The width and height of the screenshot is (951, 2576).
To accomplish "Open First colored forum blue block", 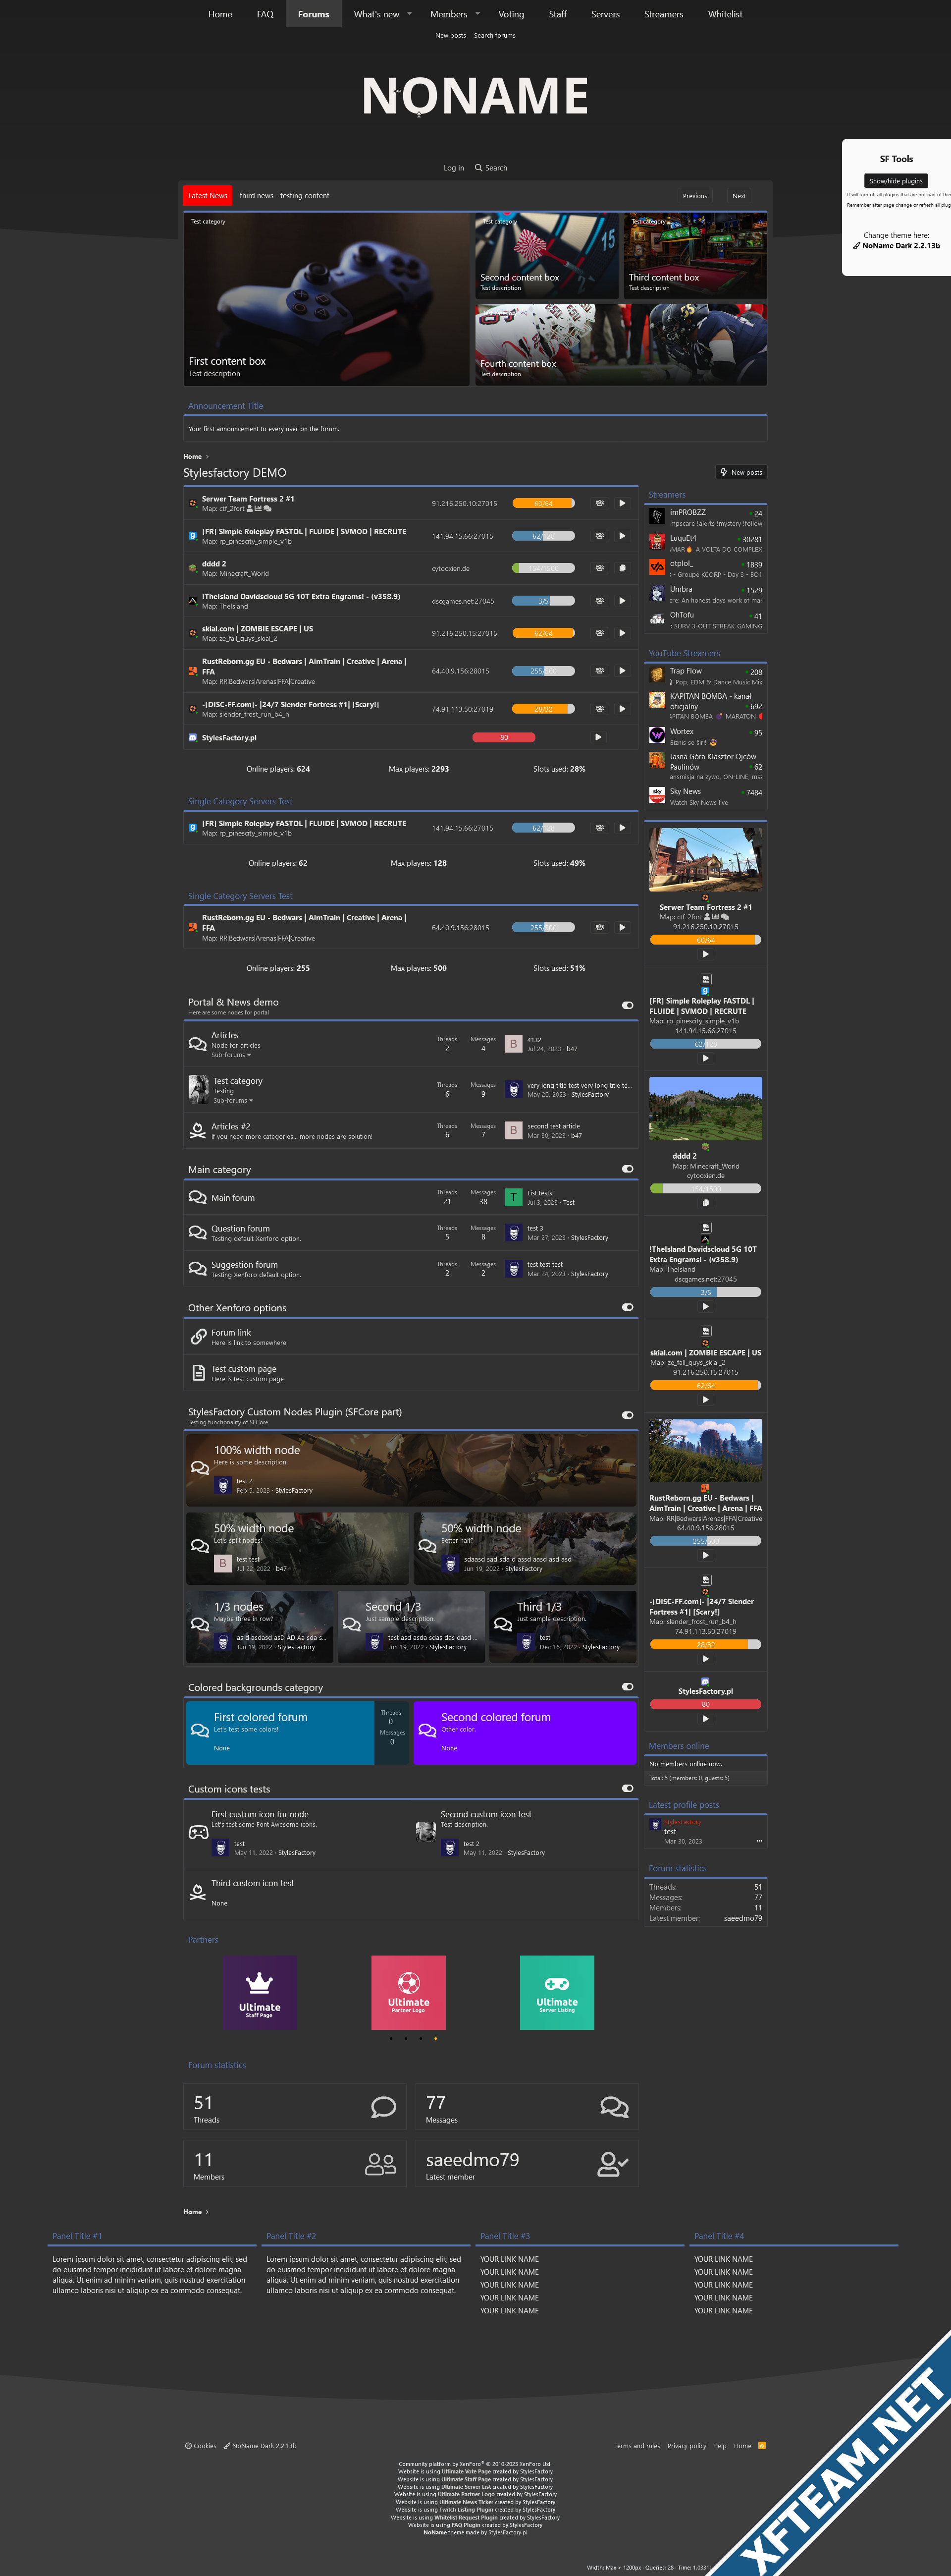I will pyautogui.click(x=280, y=1733).
